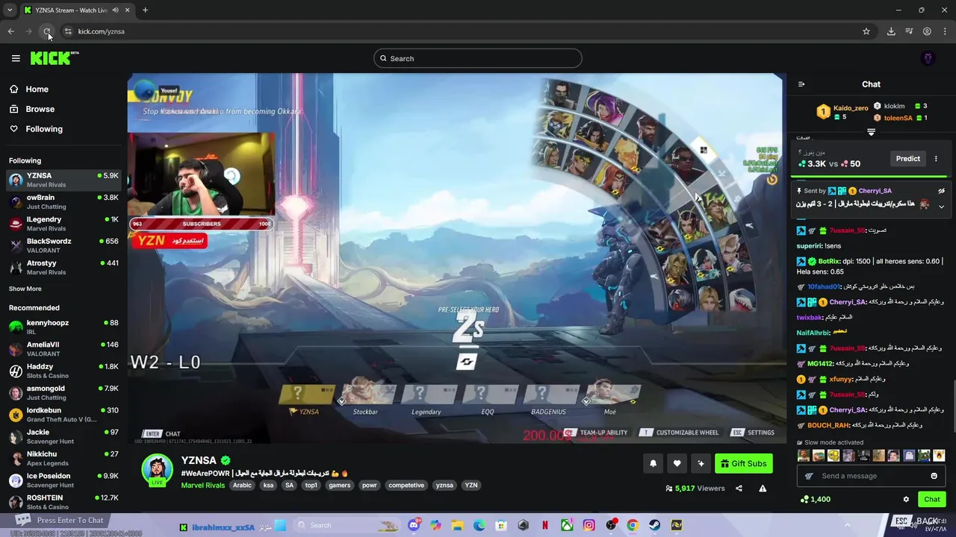Report the stream via warning icon

click(x=763, y=489)
